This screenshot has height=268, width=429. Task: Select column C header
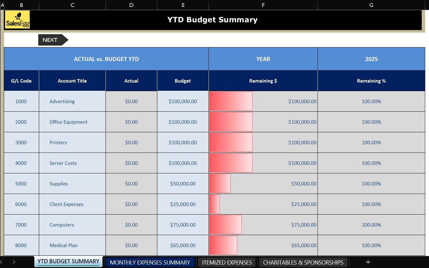pos(72,5)
